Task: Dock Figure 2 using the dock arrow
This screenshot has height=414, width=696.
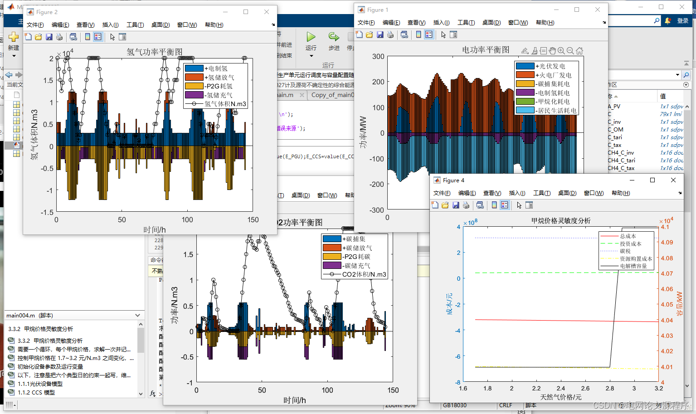Action: (x=273, y=24)
